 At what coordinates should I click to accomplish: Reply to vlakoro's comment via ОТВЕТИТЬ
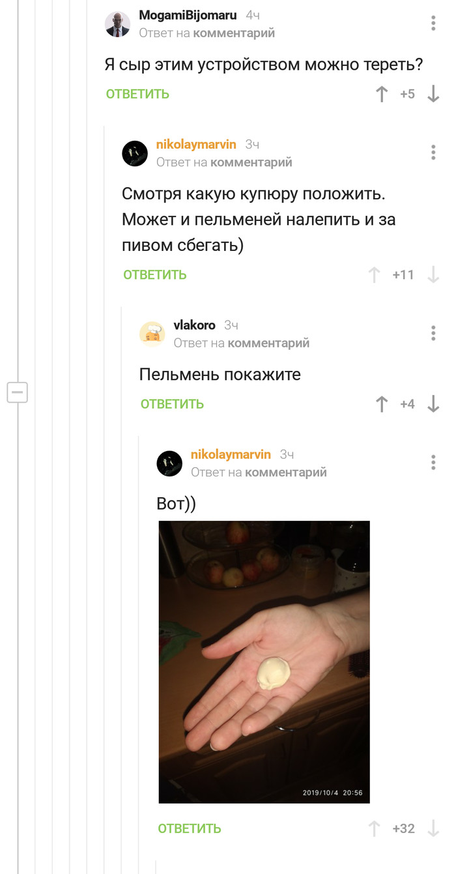click(x=172, y=404)
